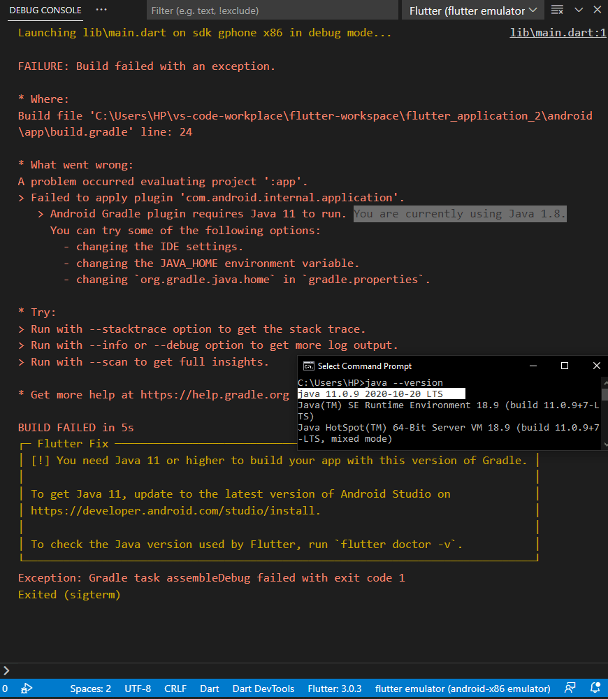Viewport: 608px width, 699px height.
Task: Click the run and debug icon in status bar
Action: pyautogui.click(x=27, y=689)
